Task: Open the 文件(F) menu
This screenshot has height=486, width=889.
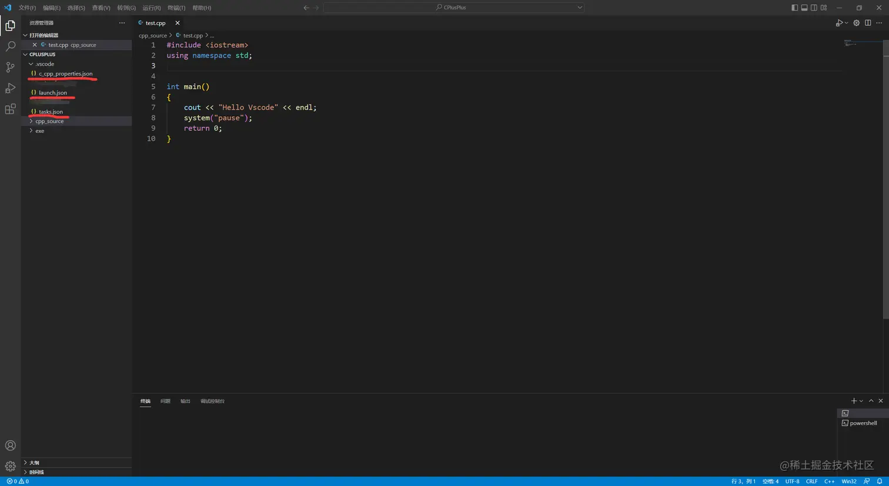Action: pyautogui.click(x=27, y=8)
